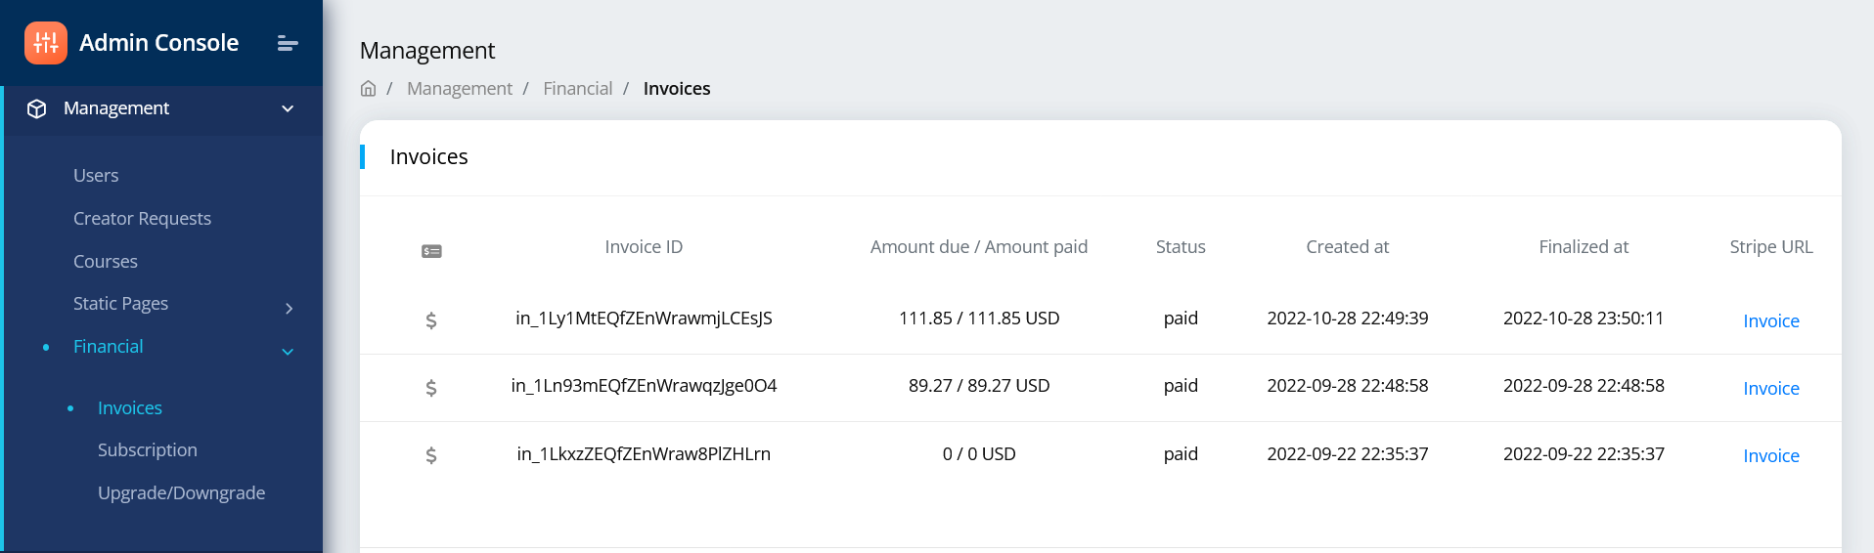
Task: Click the Admin Console logo icon
Action: pyautogui.click(x=46, y=43)
